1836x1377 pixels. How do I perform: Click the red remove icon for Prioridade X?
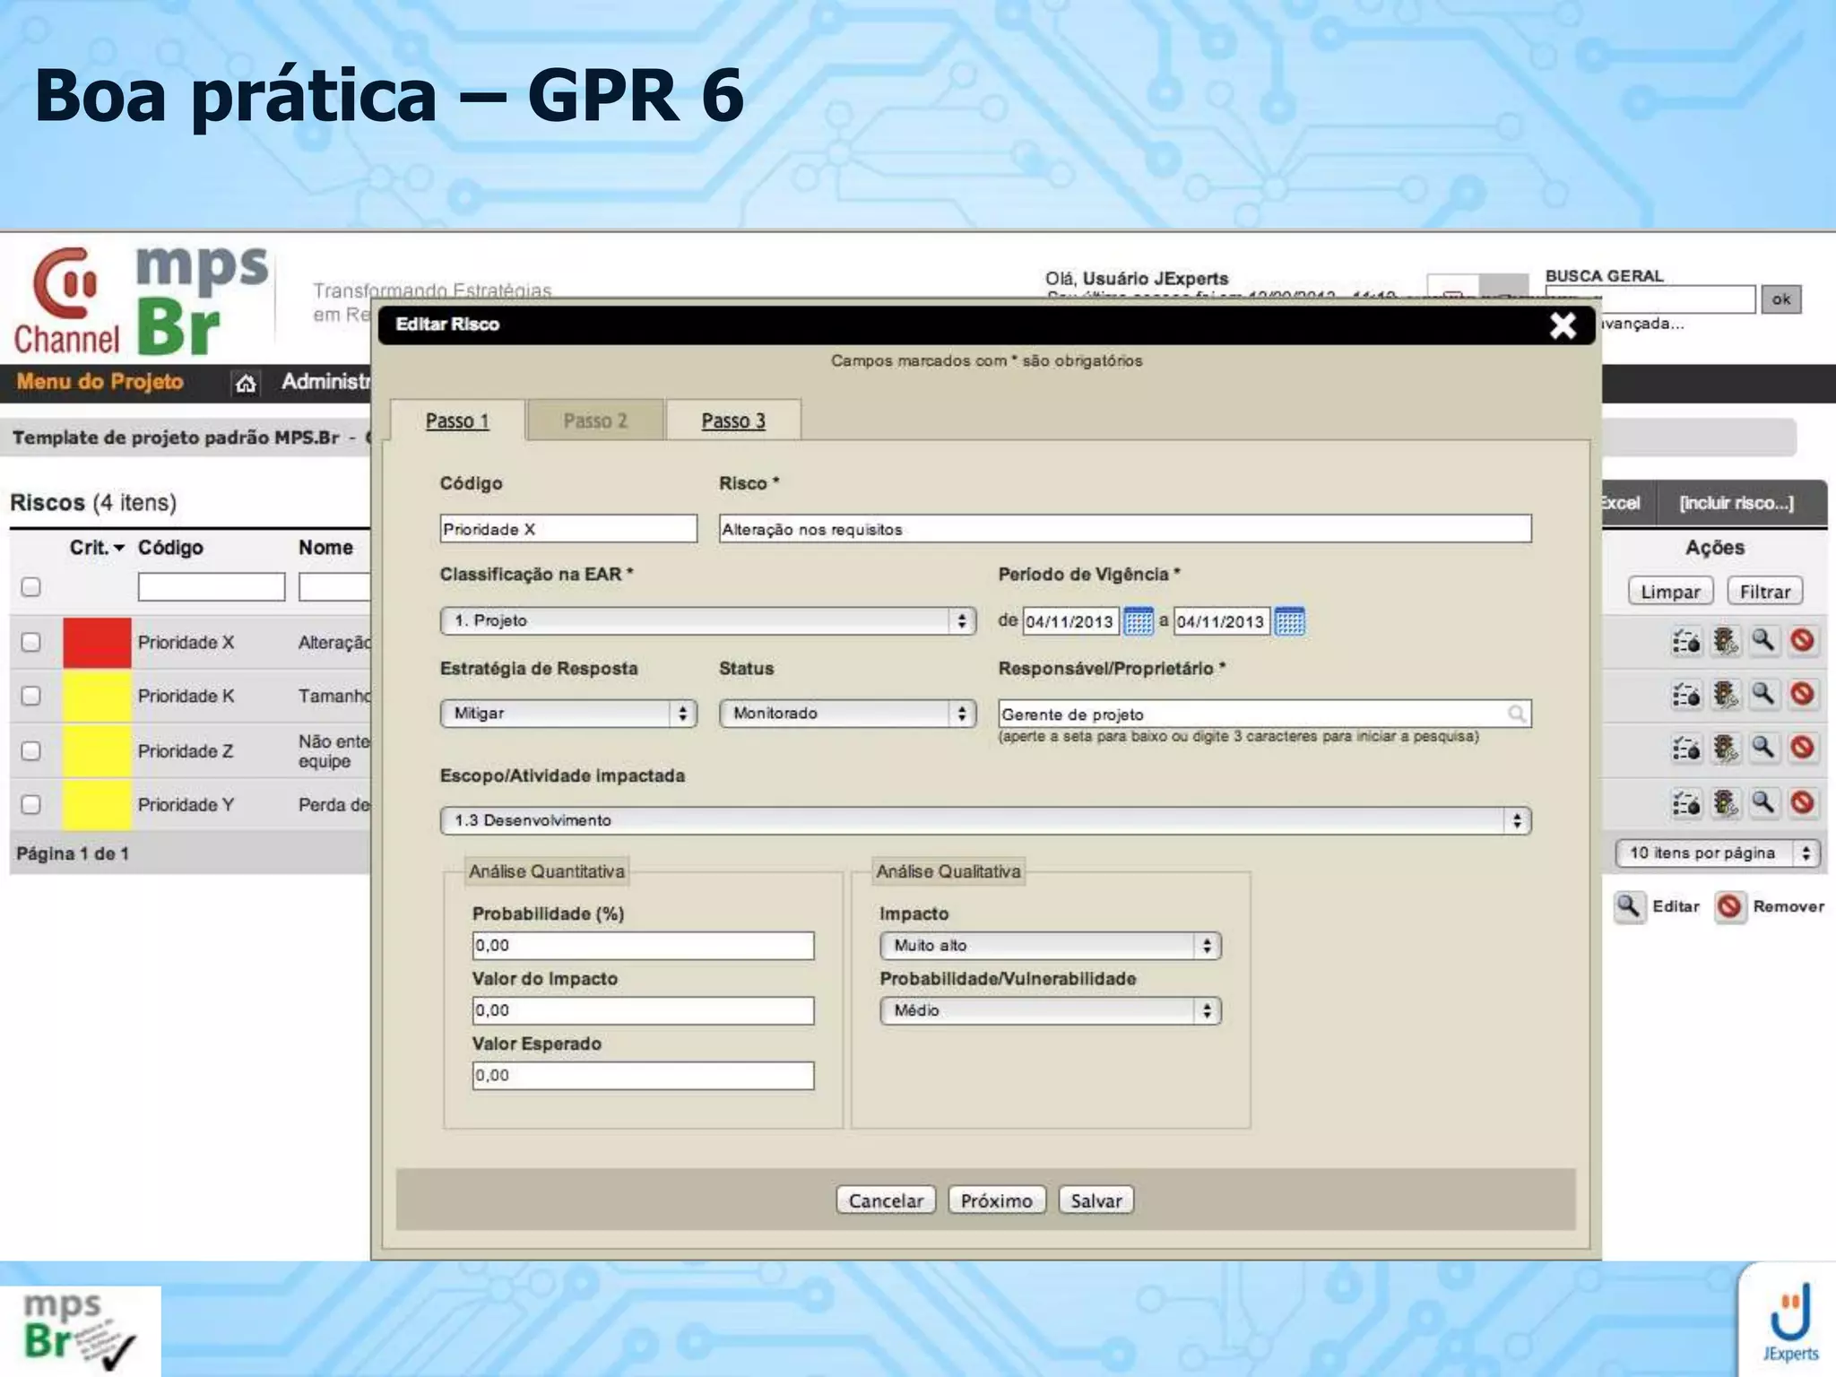(x=1803, y=641)
